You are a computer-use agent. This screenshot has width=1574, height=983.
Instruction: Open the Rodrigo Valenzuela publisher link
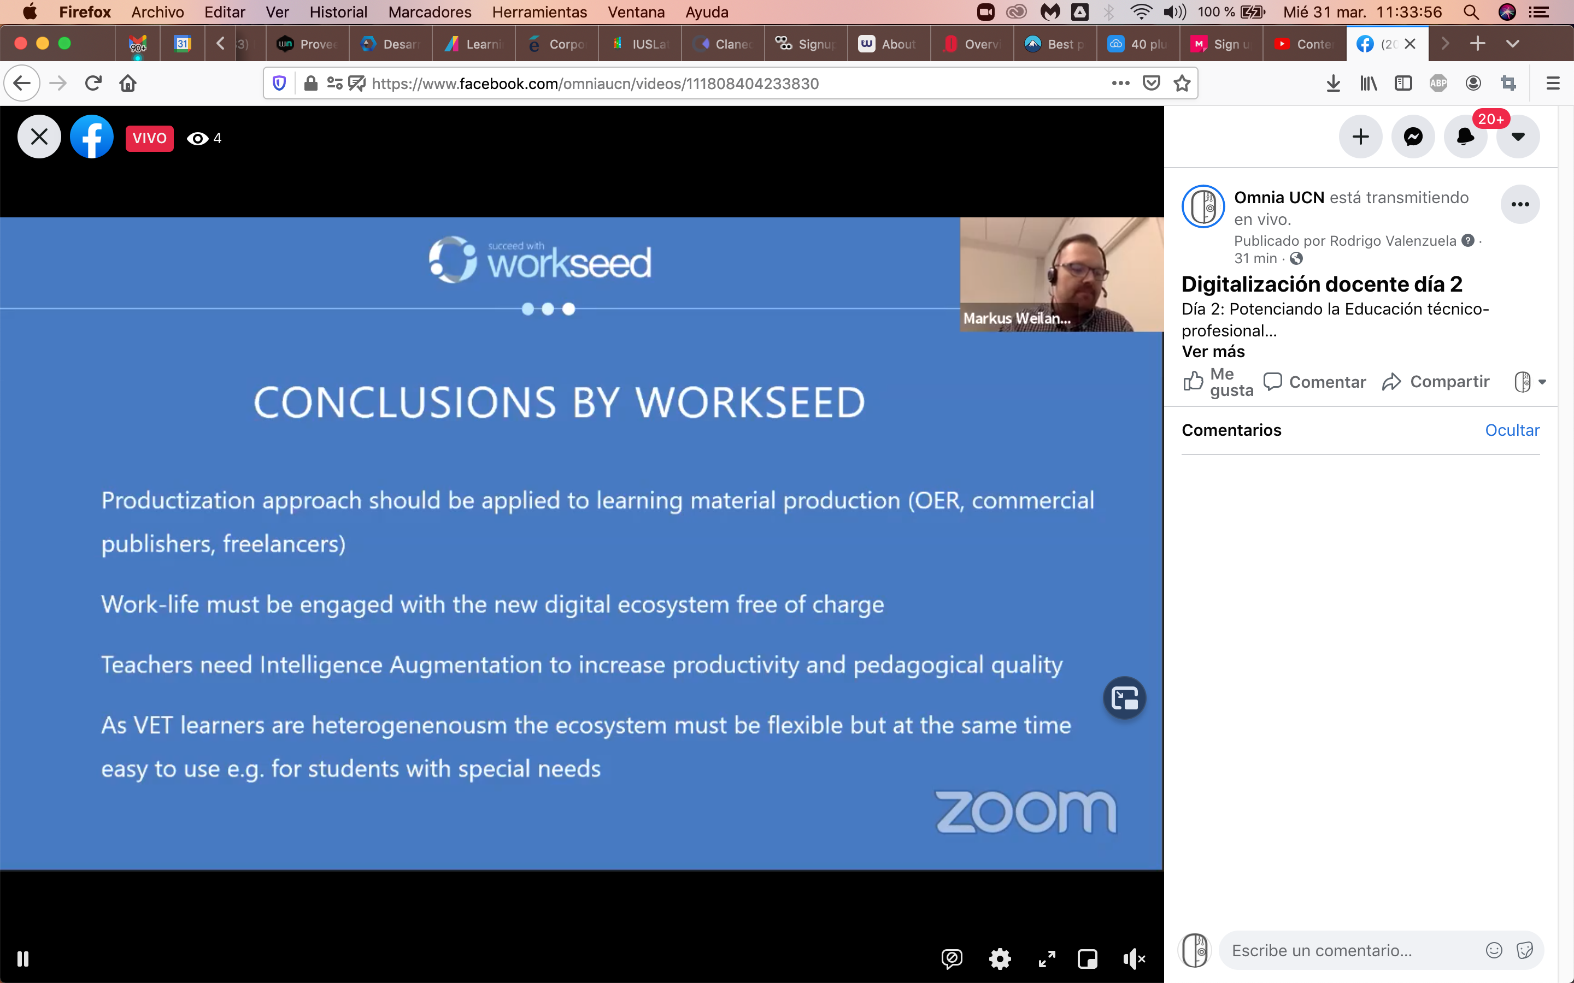1393,240
